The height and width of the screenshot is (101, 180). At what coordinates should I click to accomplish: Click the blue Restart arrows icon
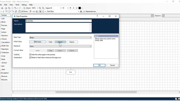(x=16, y=12)
